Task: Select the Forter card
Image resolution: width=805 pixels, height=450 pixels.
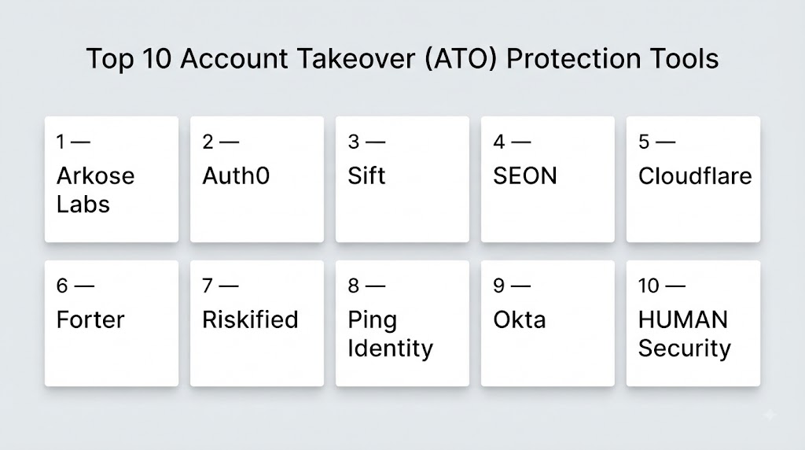Action: click(112, 323)
